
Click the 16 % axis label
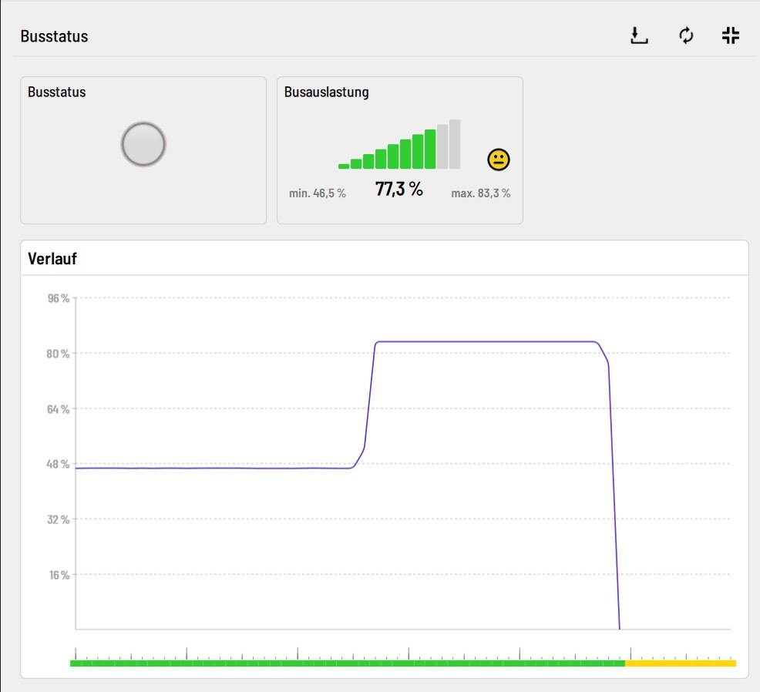click(x=60, y=576)
